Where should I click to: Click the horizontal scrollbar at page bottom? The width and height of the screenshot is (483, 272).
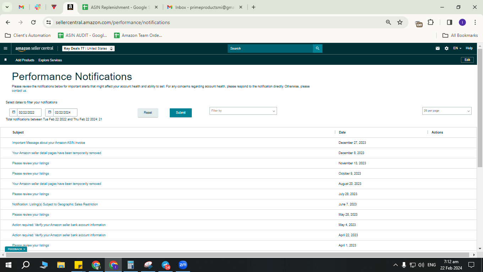pos(237,255)
